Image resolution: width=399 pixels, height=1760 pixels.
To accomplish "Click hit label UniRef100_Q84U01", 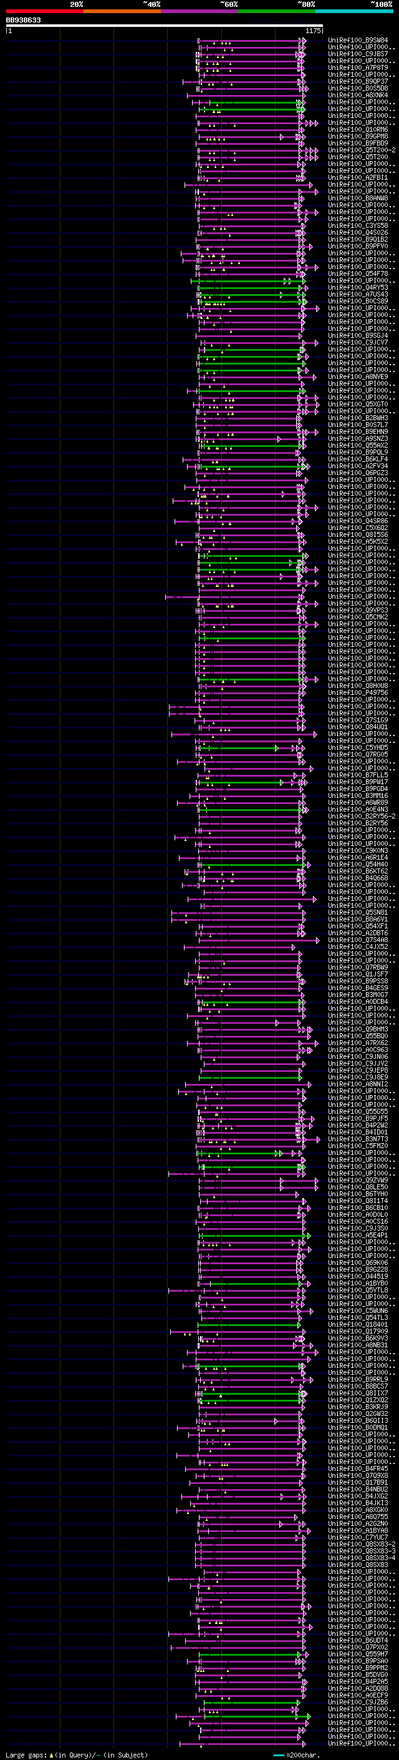I will coord(358,727).
